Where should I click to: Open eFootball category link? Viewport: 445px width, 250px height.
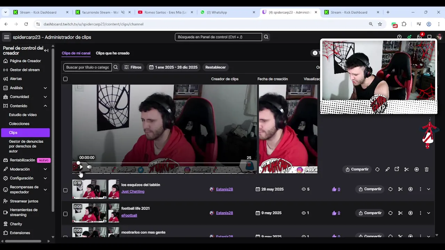[x=129, y=215]
